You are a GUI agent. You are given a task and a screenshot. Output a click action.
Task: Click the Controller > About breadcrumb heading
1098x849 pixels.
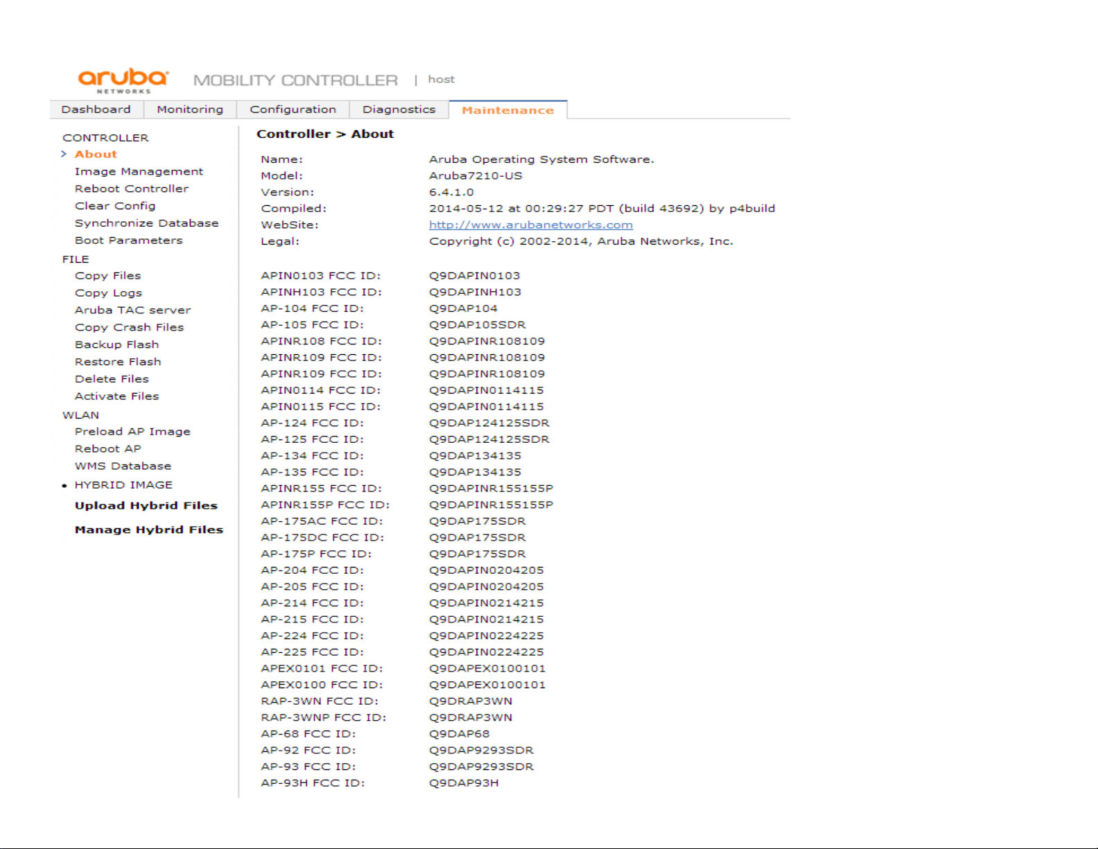325,134
